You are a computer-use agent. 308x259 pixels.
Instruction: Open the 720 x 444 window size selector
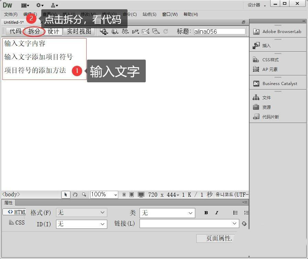(x=158, y=195)
